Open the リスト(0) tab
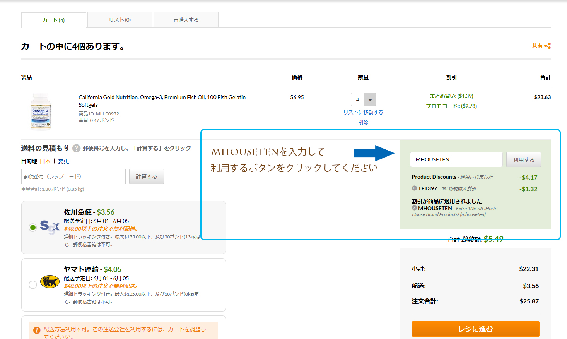 pyautogui.click(x=120, y=20)
